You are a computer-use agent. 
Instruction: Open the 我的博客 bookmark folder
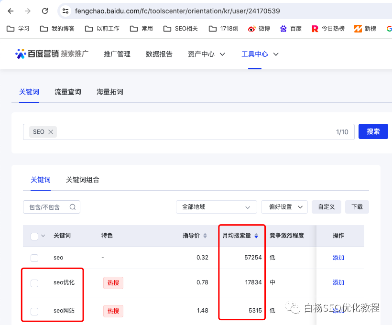pos(57,29)
